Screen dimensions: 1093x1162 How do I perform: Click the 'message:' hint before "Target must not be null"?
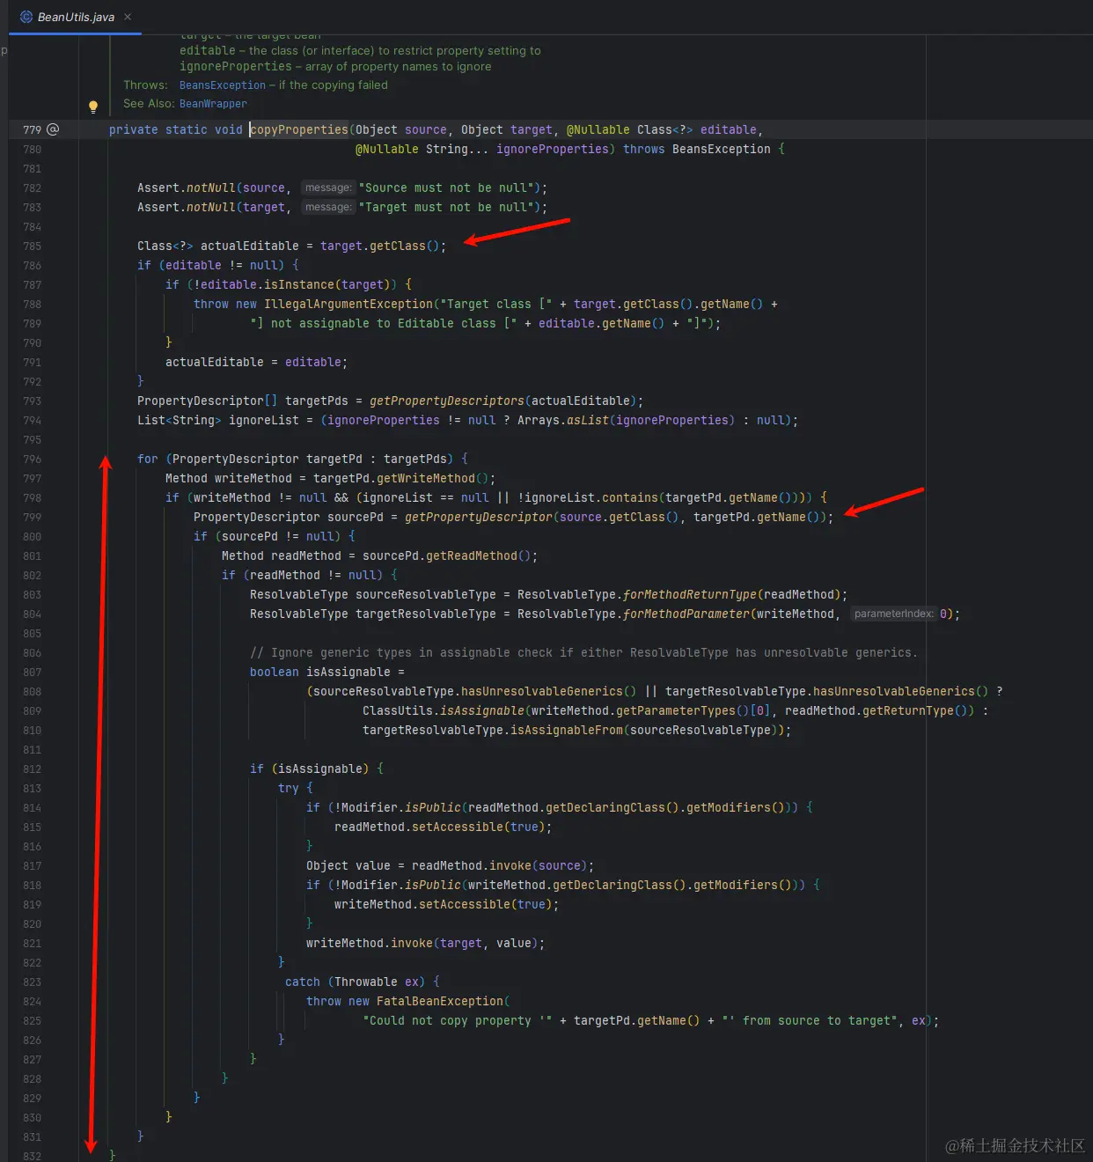click(x=328, y=207)
